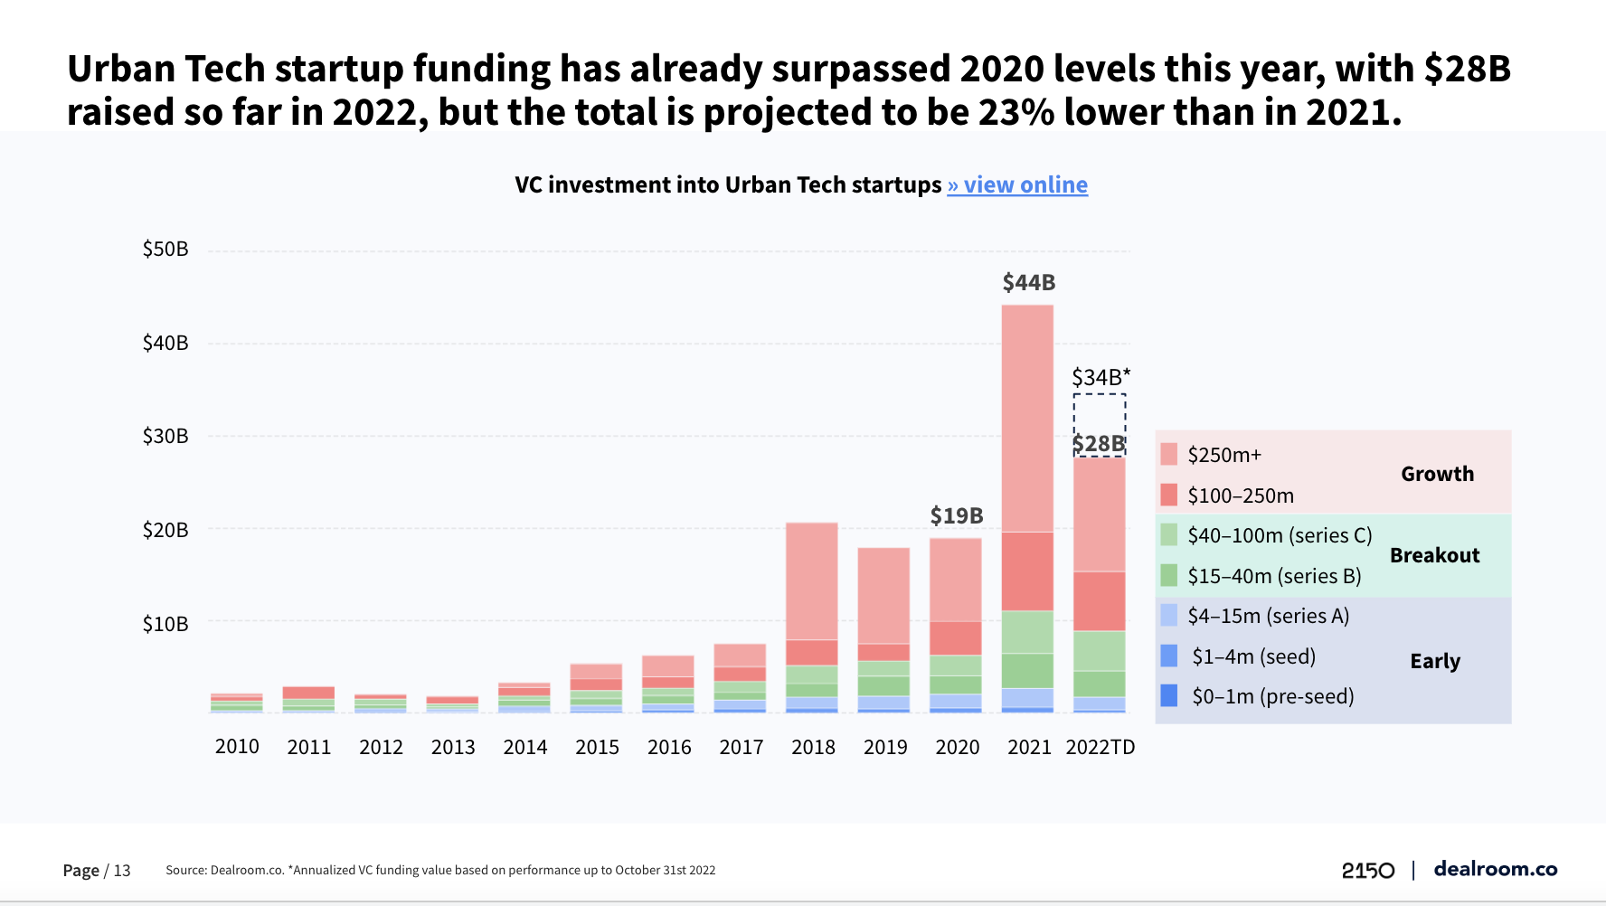
Task: Click the $0–1m (pre-seed) legend swatch
Action: [x=1168, y=695]
